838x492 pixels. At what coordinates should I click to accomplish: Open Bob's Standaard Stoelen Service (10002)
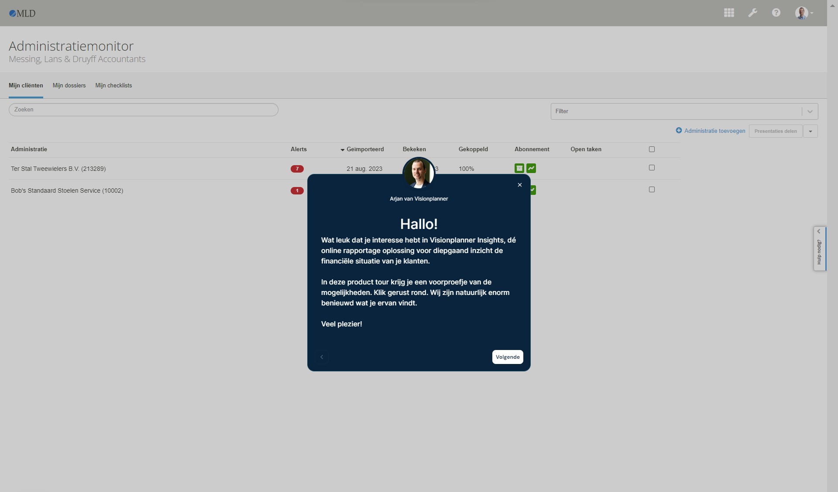[67, 191]
